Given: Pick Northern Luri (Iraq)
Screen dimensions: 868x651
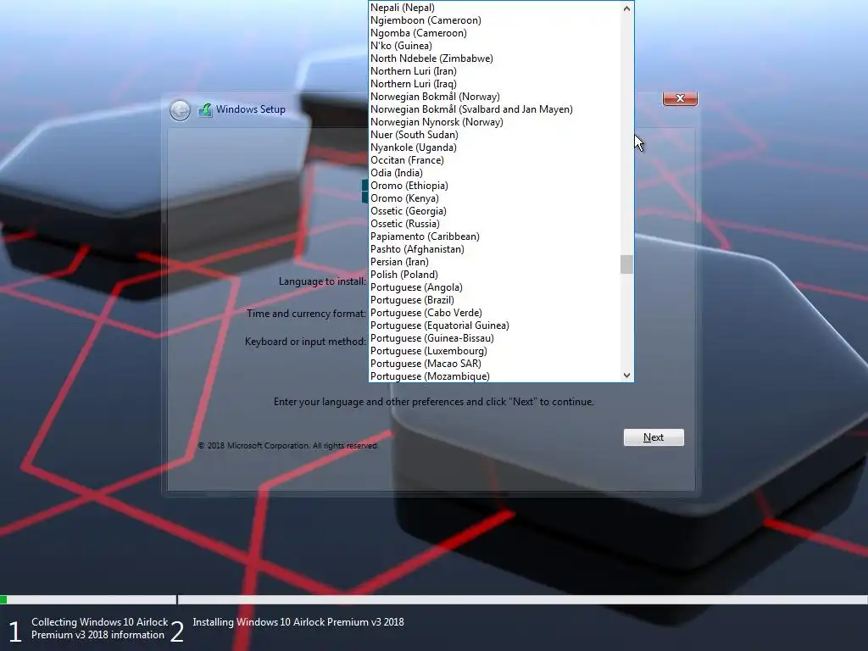Looking at the screenshot, I should 495,84.
